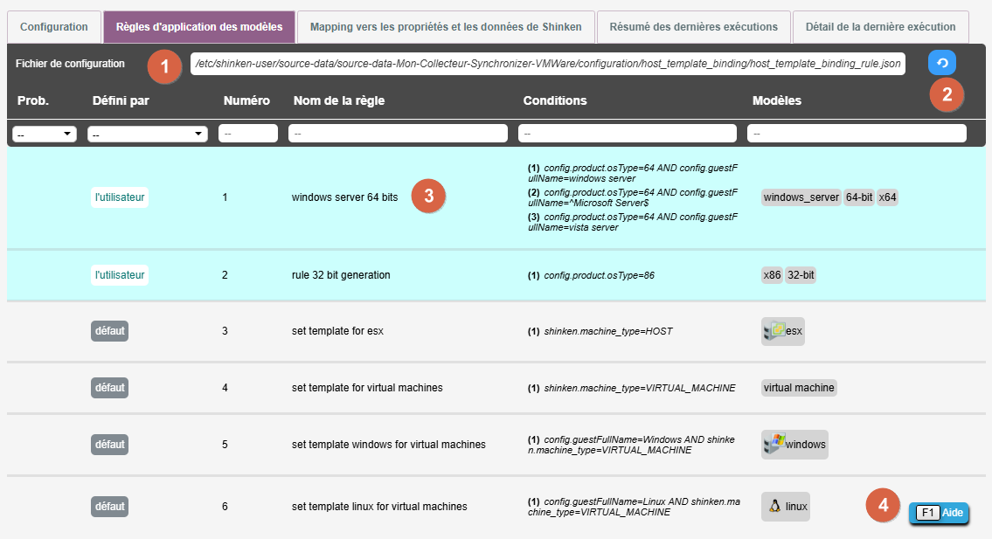Open Mapping vers les propriétés Shinken tab
Image resolution: width=992 pixels, height=539 pixels.
coord(446,27)
